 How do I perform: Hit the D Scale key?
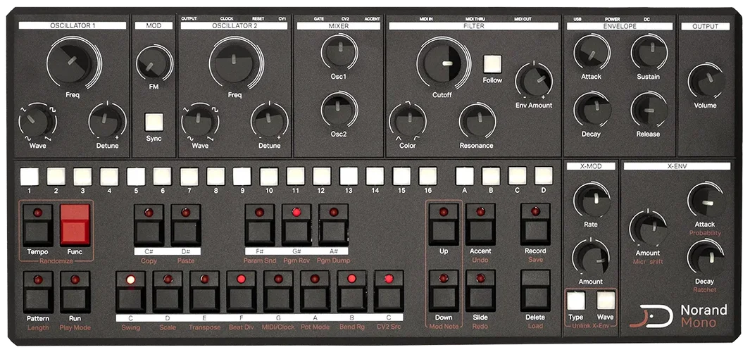point(168,291)
